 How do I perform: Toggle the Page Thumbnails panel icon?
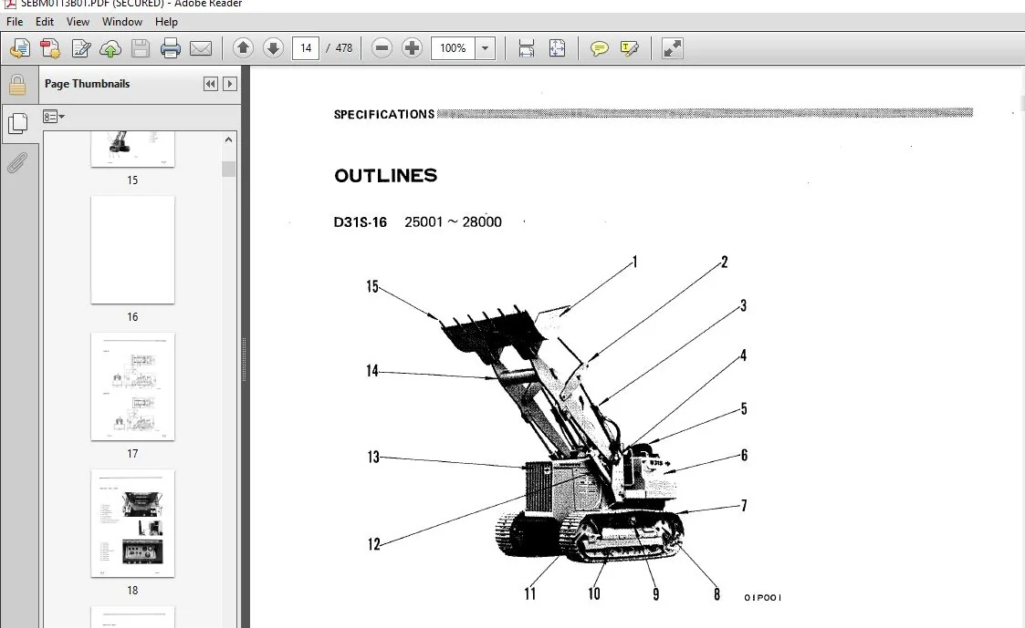point(17,123)
